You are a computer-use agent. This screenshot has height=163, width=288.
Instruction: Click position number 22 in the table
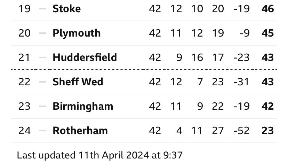pos(24,82)
